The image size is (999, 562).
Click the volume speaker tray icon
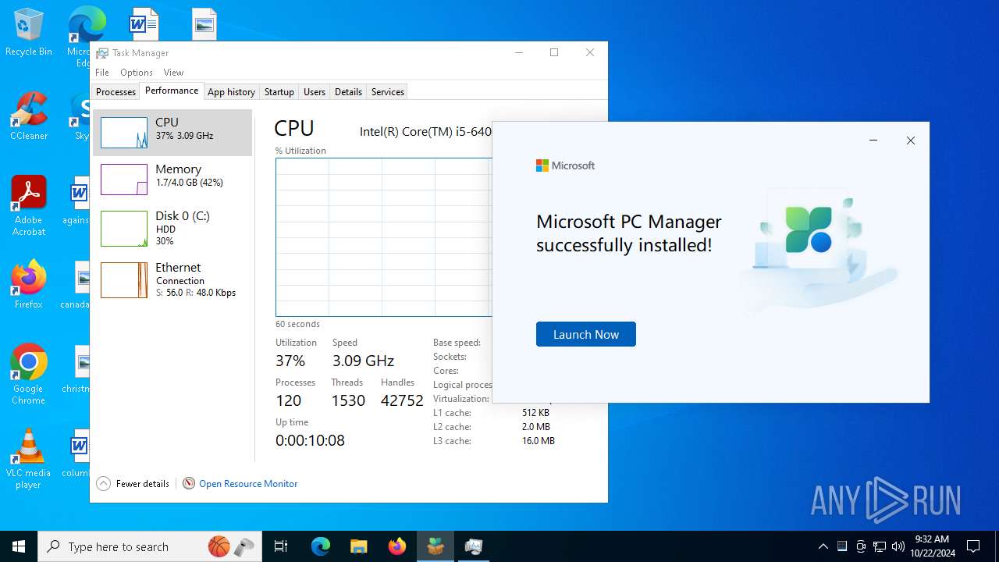click(x=898, y=546)
